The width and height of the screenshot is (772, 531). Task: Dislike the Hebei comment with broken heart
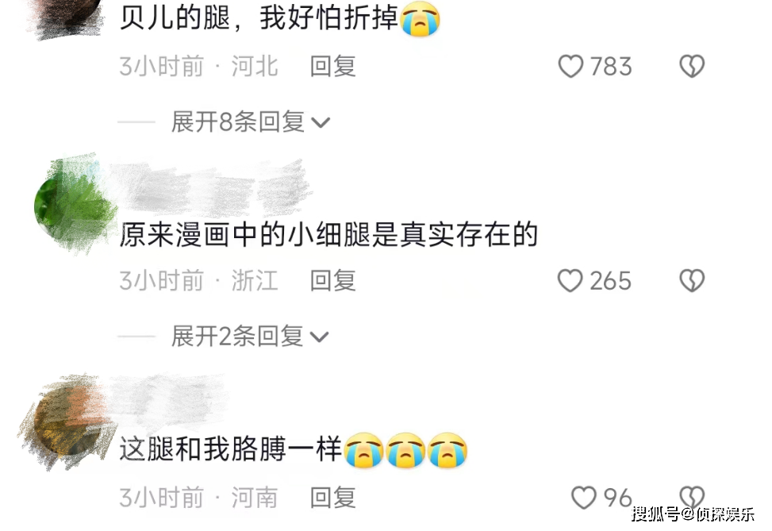(x=692, y=66)
